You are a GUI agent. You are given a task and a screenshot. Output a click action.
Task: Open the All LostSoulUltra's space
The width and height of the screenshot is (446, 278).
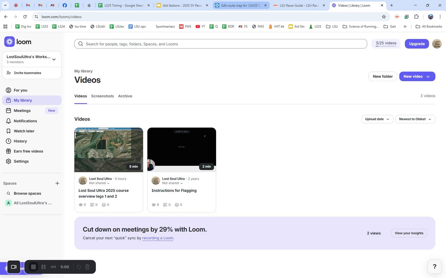(x=29, y=203)
